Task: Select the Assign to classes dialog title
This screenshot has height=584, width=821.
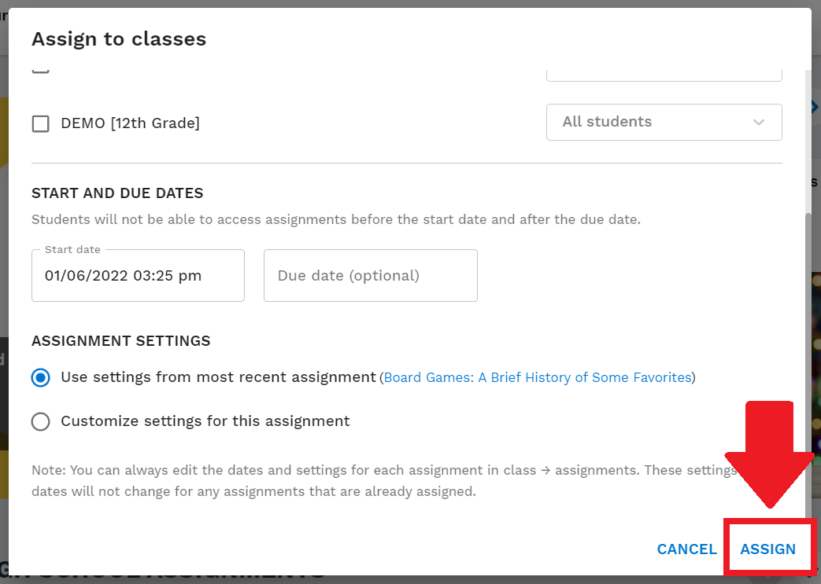Action: pos(119,39)
